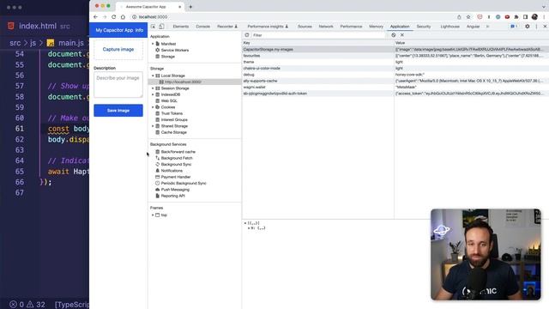The image size is (549, 309).
Task: Open Periodic Background Sync service
Action: tap(184, 183)
